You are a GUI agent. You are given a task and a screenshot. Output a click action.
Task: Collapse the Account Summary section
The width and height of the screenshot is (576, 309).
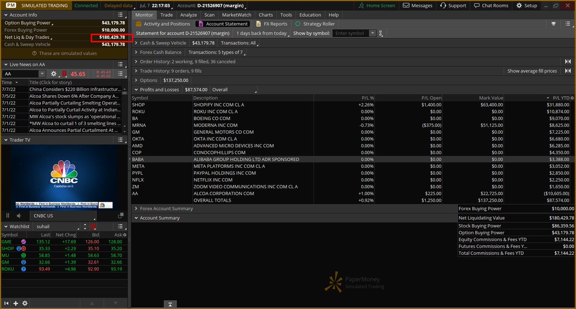point(136,218)
